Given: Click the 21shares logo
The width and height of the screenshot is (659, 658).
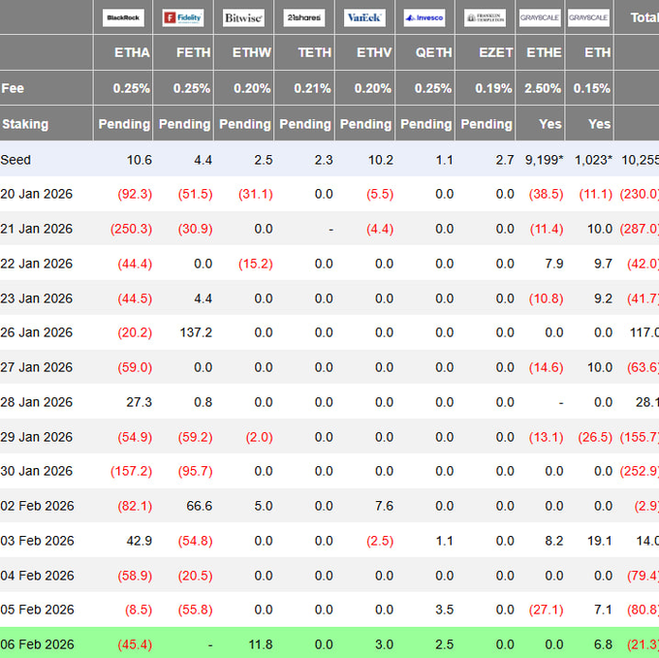Looking at the screenshot, I should click(x=303, y=17).
